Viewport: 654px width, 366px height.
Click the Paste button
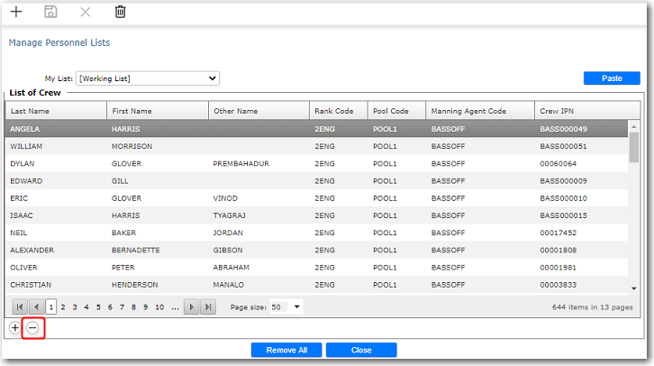pyautogui.click(x=612, y=78)
